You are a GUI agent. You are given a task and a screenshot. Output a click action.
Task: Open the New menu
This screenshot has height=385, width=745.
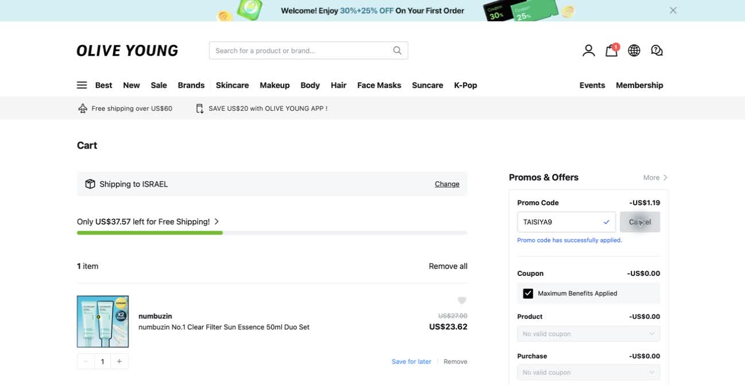click(131, 85)
